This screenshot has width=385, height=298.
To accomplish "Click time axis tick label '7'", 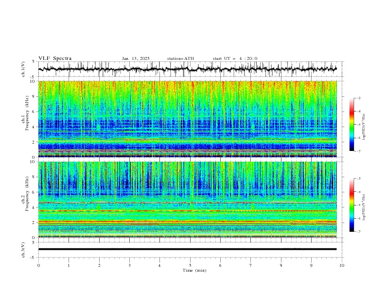I will 251,265.
